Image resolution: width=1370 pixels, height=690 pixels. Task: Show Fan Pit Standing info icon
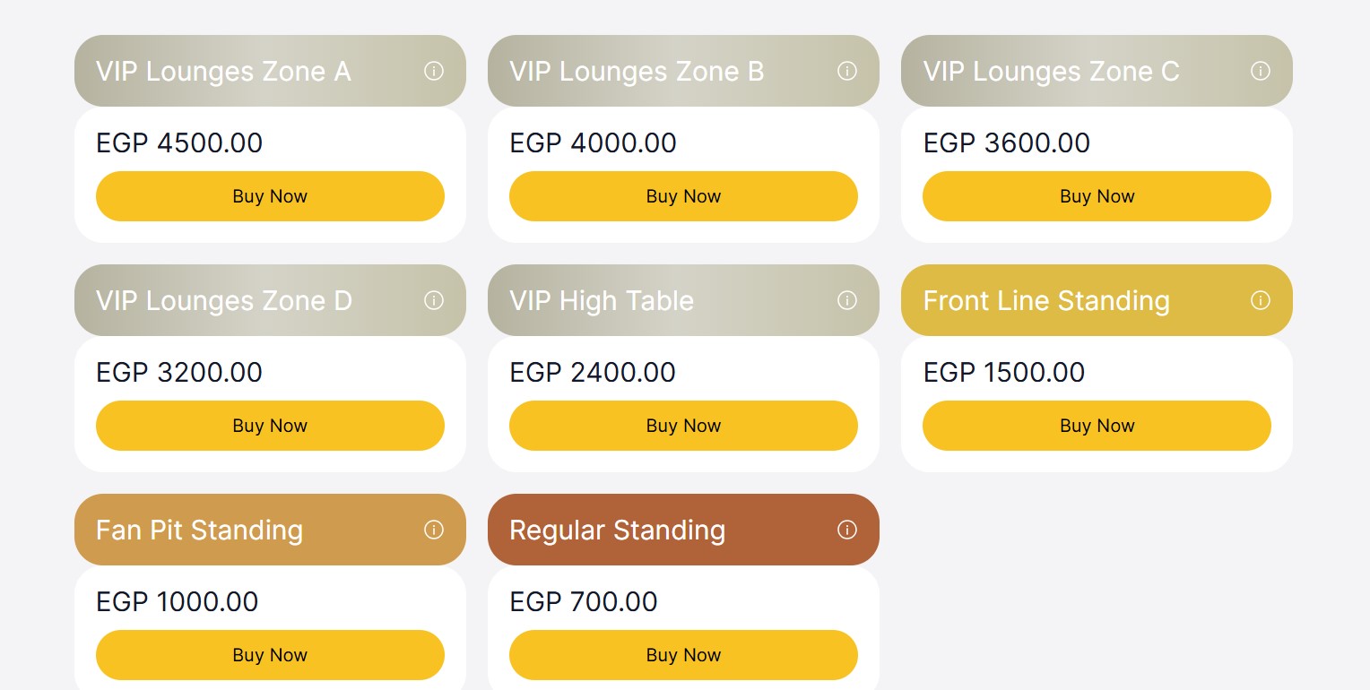coord(434,530)
